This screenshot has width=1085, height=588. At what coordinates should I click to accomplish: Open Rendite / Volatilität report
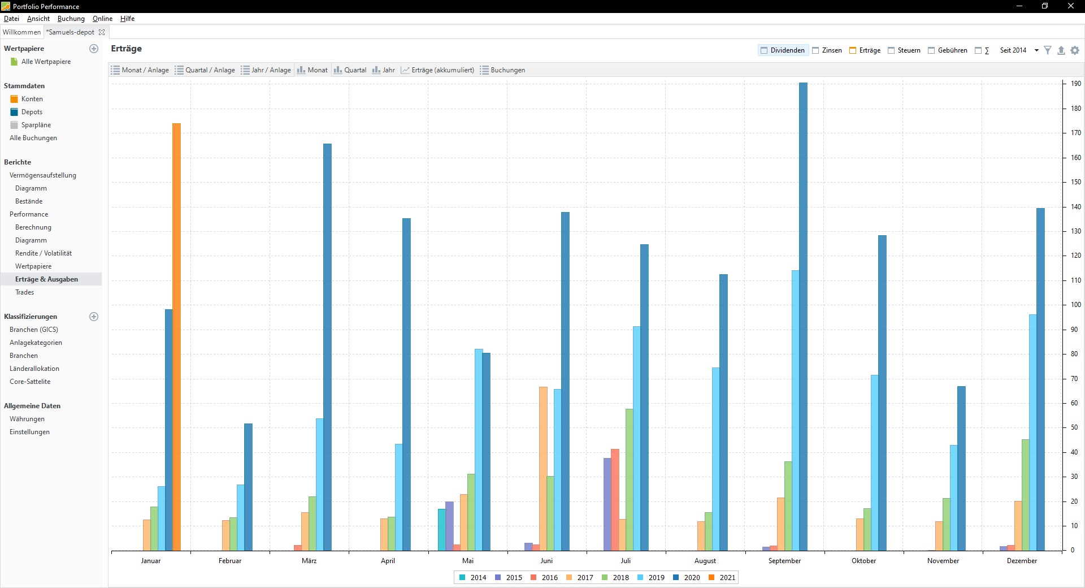point(44,253)
